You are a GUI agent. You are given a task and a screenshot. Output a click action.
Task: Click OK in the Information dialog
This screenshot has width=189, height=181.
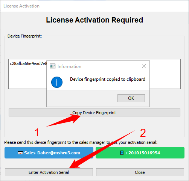pyautogui.click(x=131, y=98)
